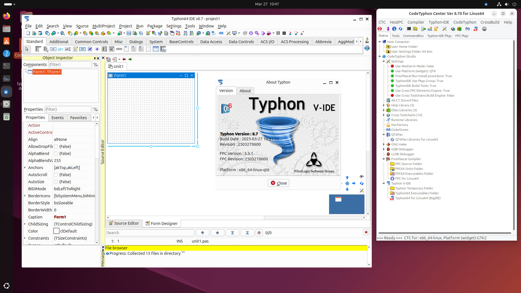521x293 pixels.
Task: Select the TComboBox component in palette
Action: pyautogui.click(x=112, y=49)
